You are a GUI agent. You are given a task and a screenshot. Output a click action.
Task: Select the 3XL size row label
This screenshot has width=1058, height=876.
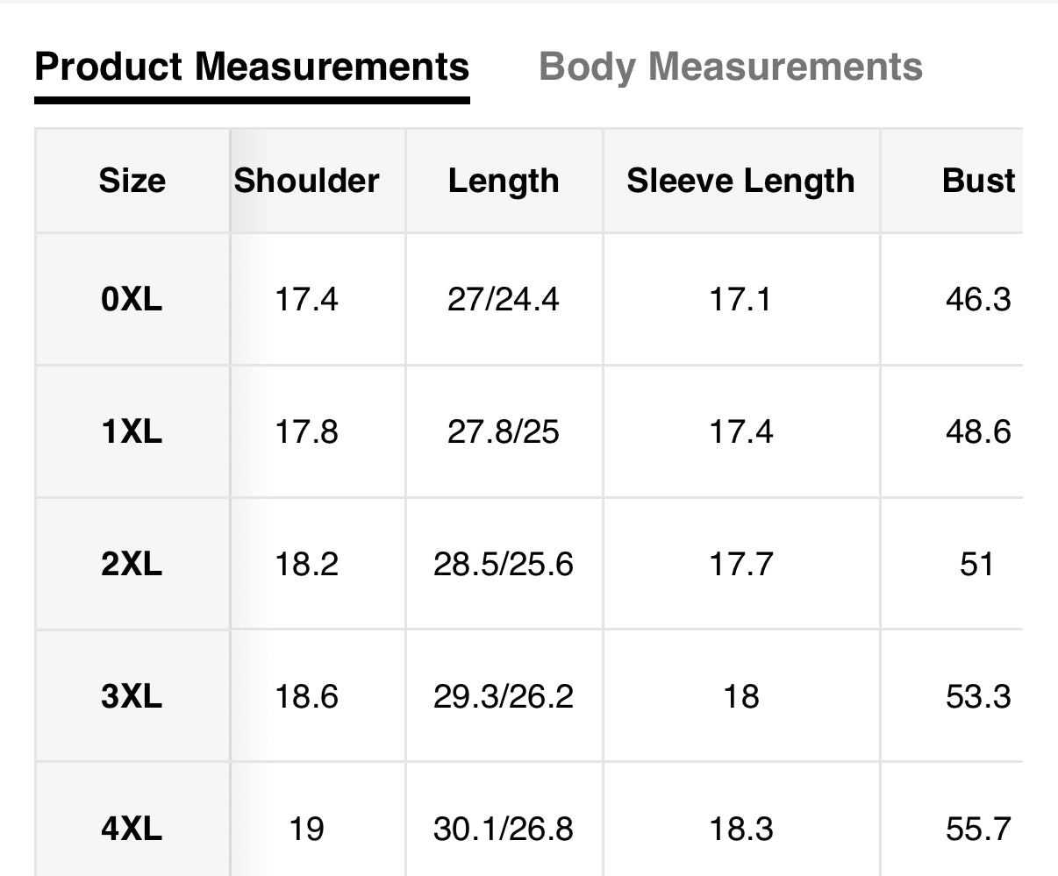coord(132,696)
